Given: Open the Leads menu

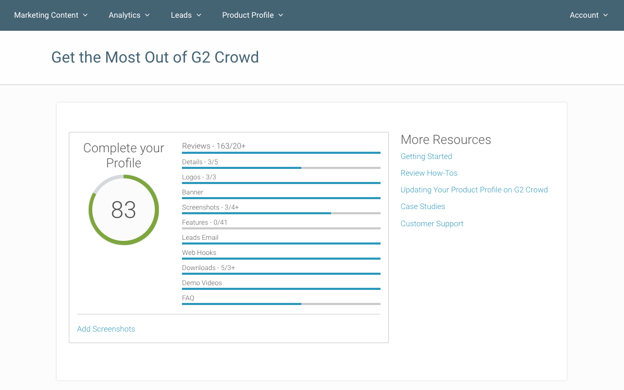Looking at the screenshot, I should tap(186, 15).
